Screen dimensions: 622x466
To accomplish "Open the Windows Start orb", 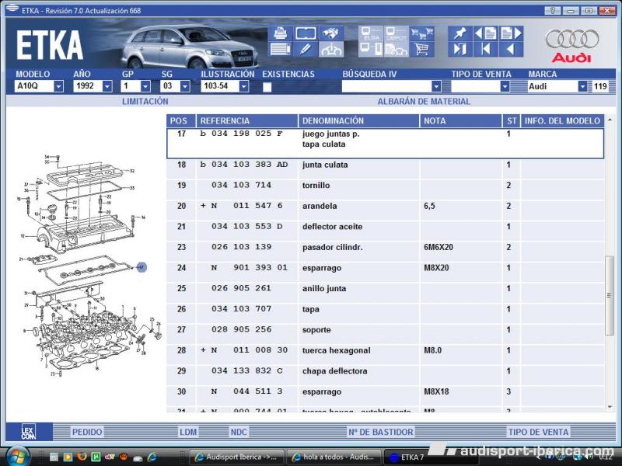I will 17,456.
